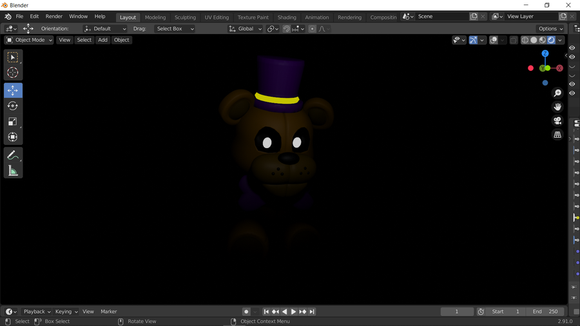Open the File menu
Screen dimensions: 580x326
pyautogui.click(x=19, y=17)
